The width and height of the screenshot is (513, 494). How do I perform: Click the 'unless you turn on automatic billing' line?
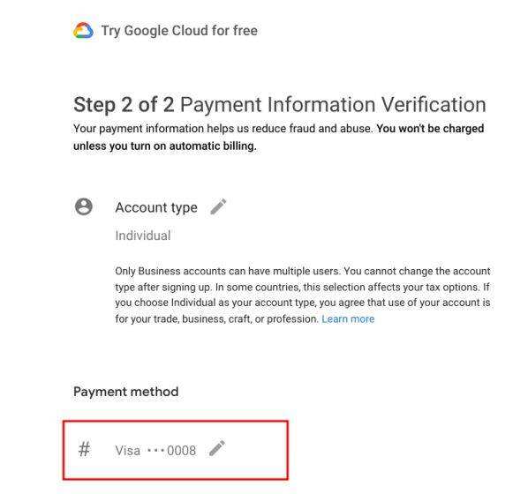pos(165,146)
